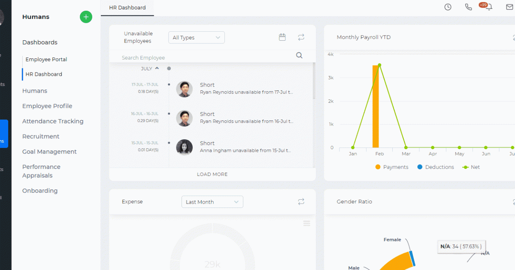The height and width of the screenshot is (270, 515).
Task: Open Attendance Tracking
Action: click(x=53, y=121)
